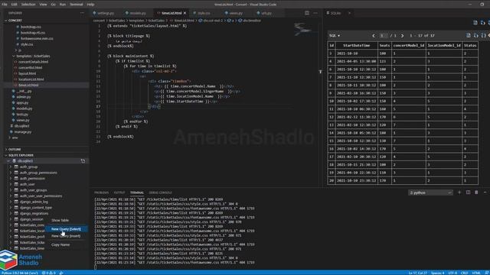Refresh the SQLite Explorer database
Screen dimensions: 490x275
[83, 161]
